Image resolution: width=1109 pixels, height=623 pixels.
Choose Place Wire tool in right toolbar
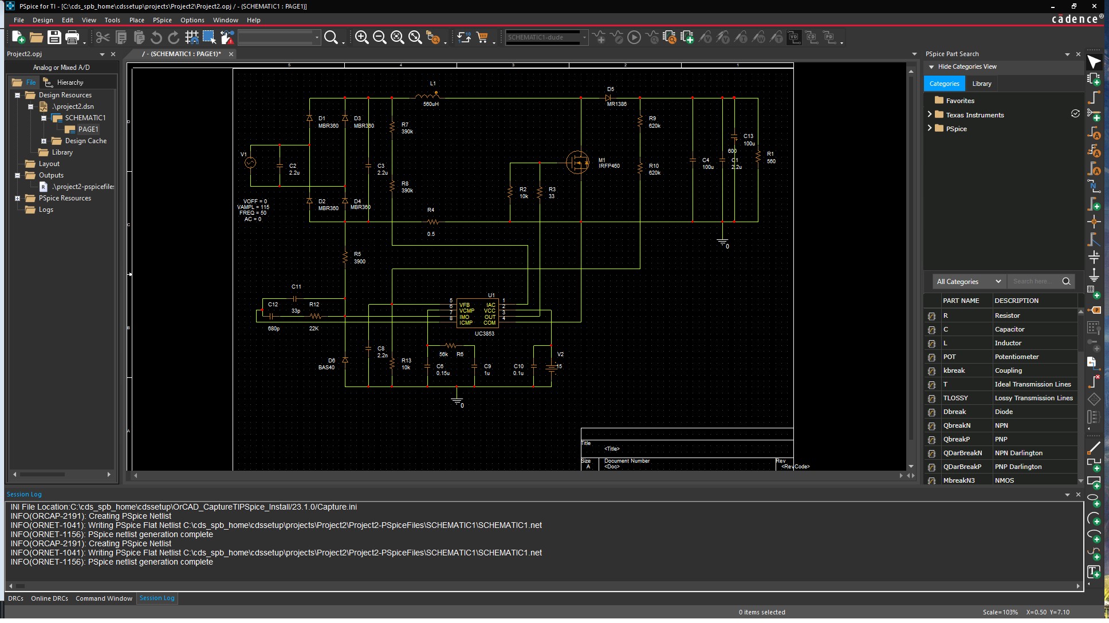(x=1094, y=97)
